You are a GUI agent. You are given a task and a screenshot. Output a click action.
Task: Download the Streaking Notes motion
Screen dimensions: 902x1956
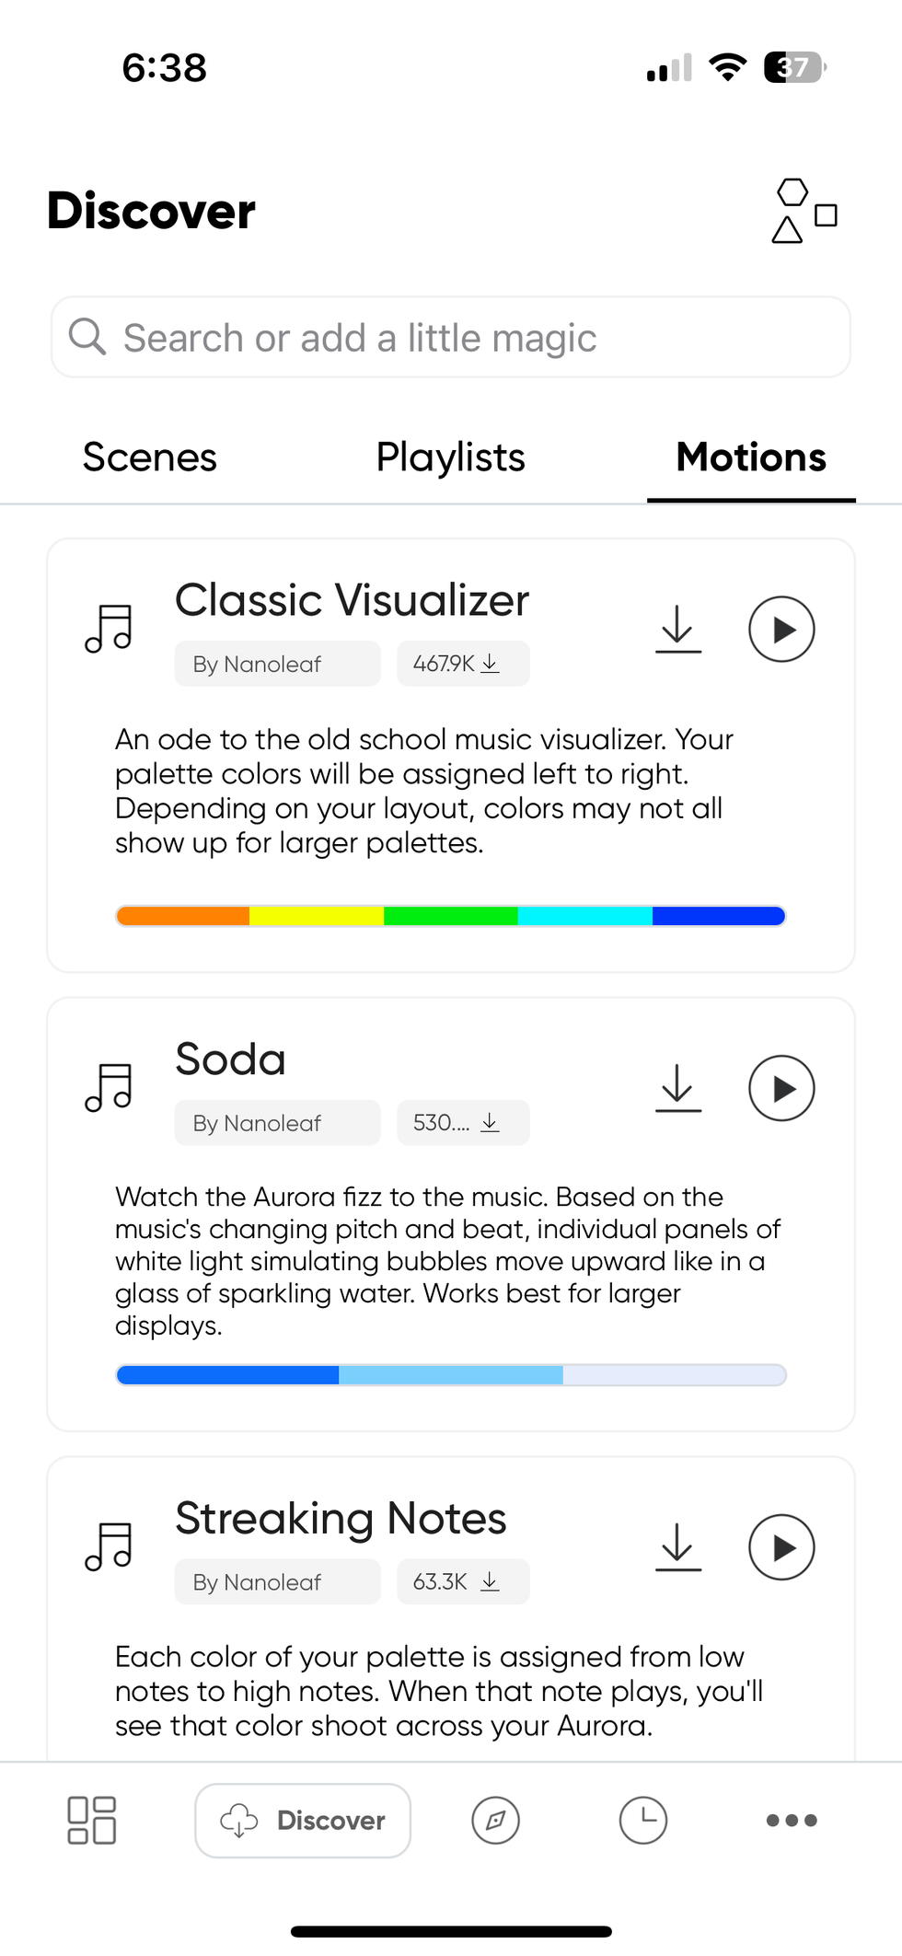click(x=678, y=1547)
